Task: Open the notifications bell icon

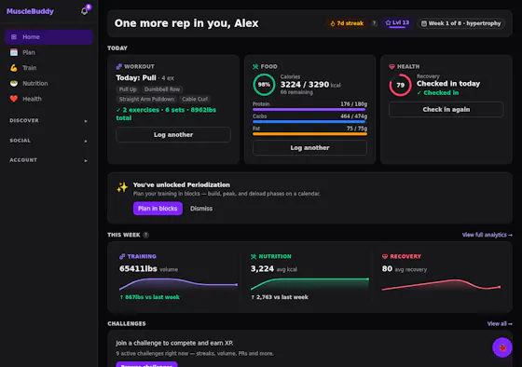Action: (x=84, y=11)
